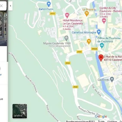Click the 3.5 (336) Garden & City rating
122x122 pixels.
(x=105, y=14)
